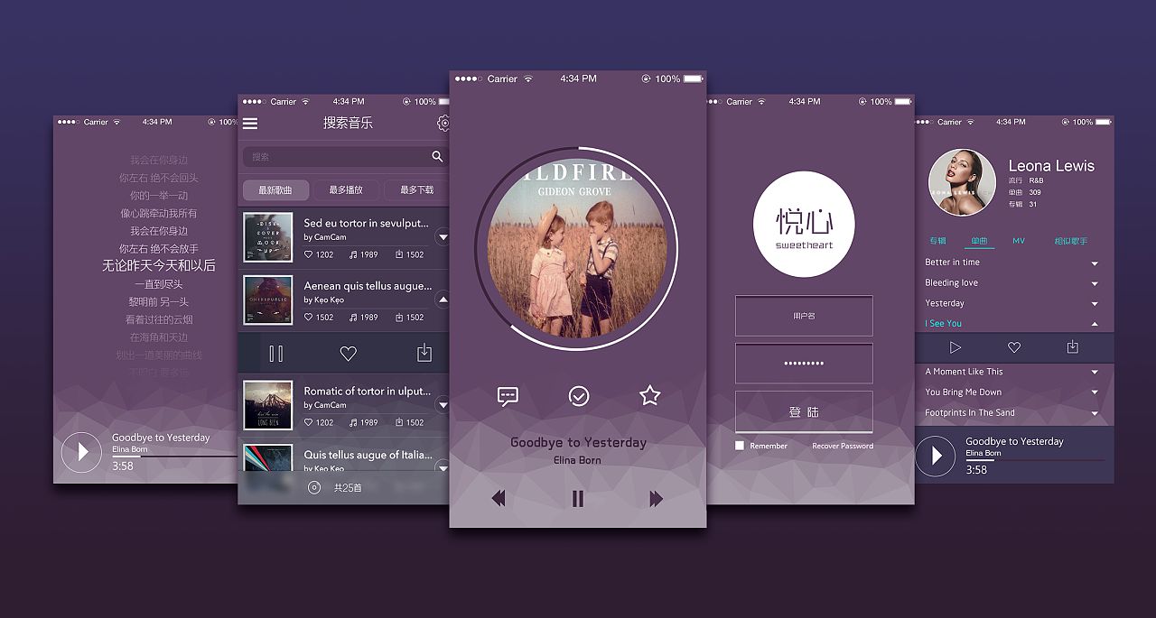Viewport: 1156px width, 618px height.
Task: Play Goodbye to Yesterday on the Leona Lewis screen
Action: pos(936,456)
